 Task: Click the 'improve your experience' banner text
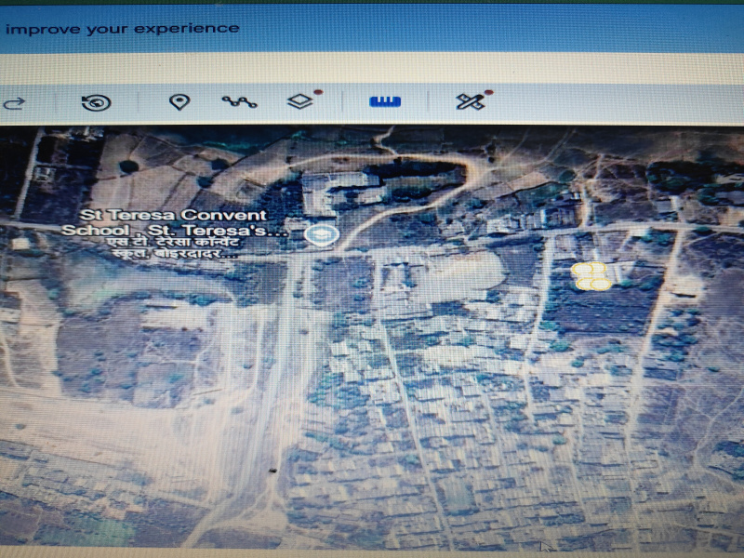click(124, 29)
